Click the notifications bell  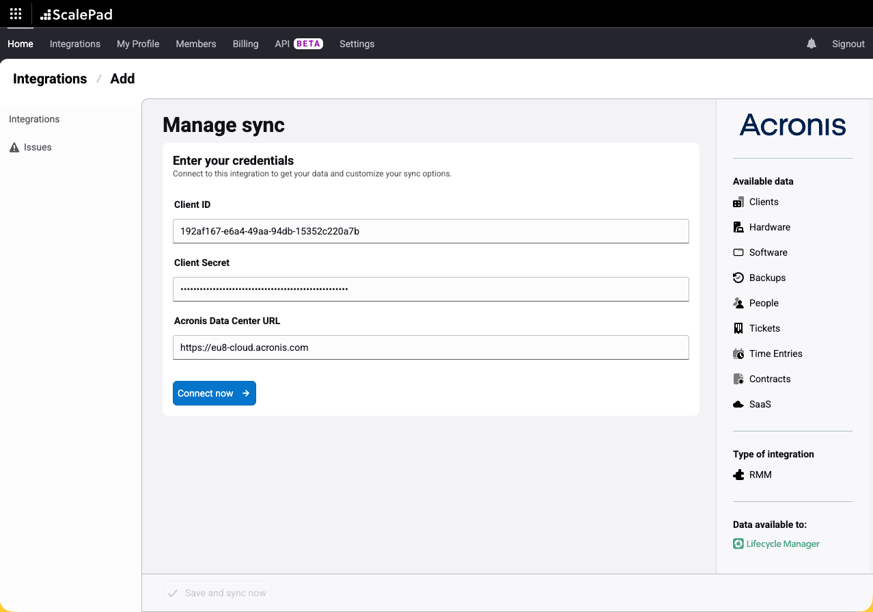(x=811, y=43)
